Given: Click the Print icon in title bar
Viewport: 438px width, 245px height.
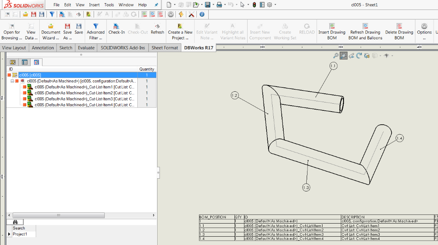Looking at the screenshot, I should [x=219, y=5].
